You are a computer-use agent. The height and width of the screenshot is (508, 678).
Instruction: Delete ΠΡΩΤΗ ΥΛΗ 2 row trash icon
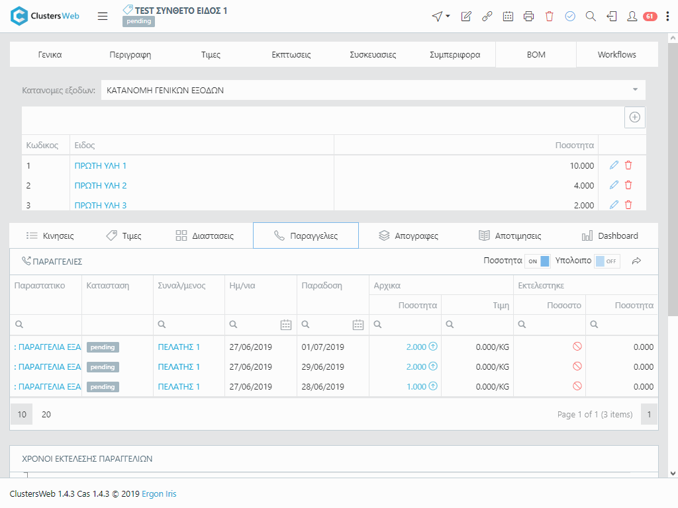[x=628, y=185]
